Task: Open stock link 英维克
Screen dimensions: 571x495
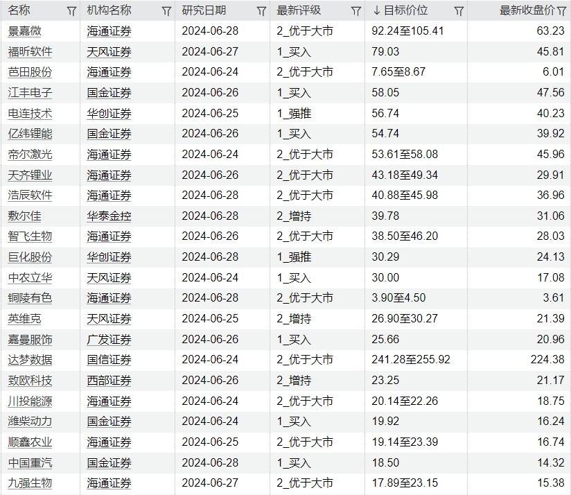Action: click(25, 319)
